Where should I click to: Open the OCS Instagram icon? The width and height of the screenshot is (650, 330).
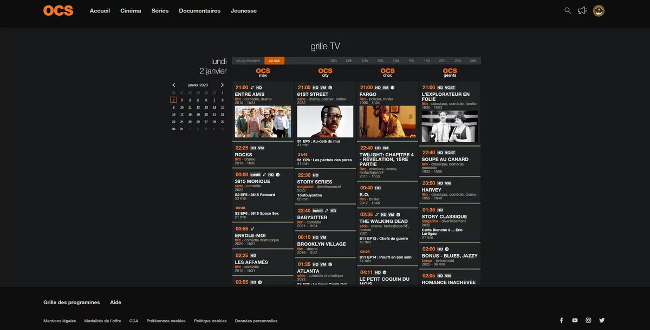[x=588, y=320]
